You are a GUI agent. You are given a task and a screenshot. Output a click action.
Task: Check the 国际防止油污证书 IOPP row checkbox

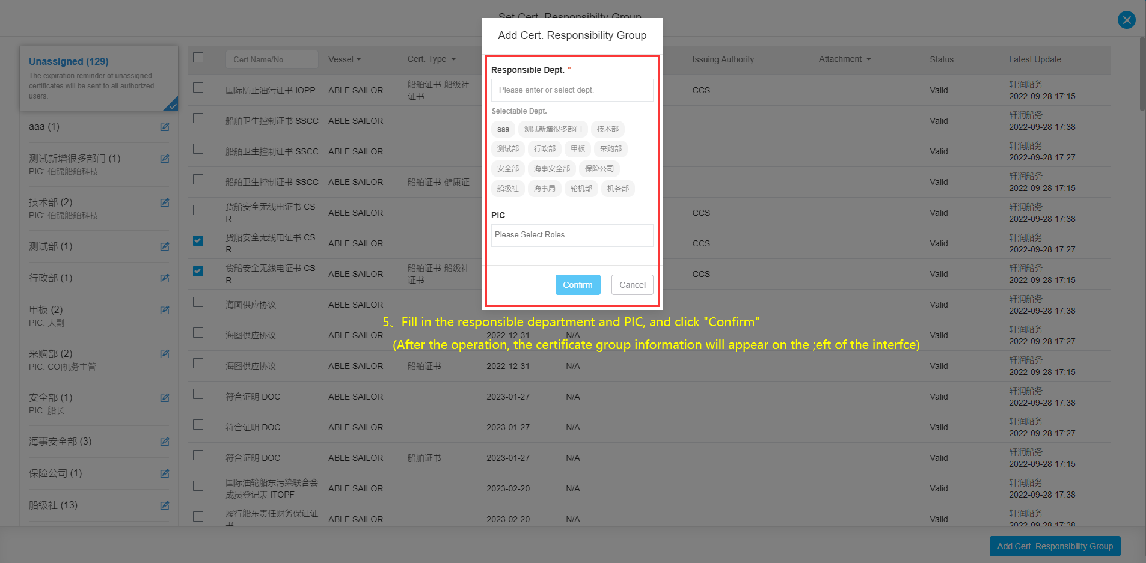click(x=198, y=88)
